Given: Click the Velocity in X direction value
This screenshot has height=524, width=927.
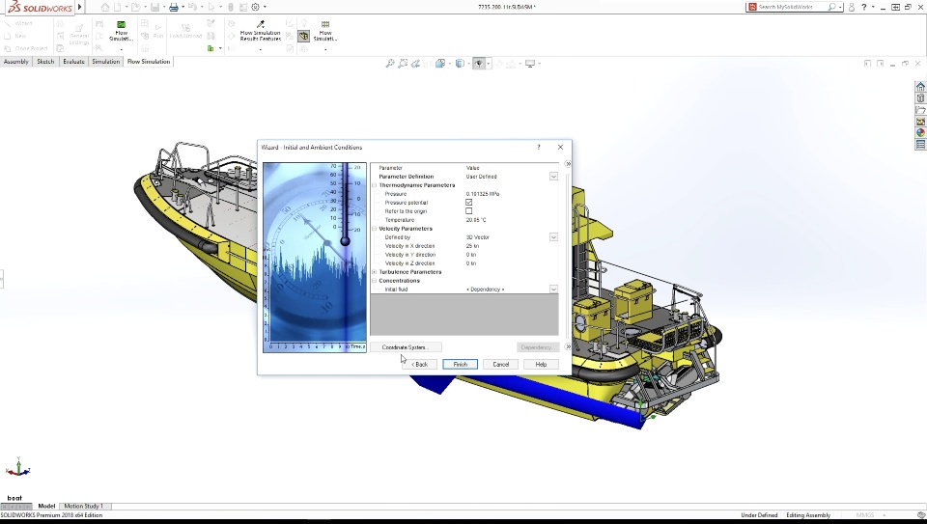Looking at the screenshot, I should (472, 246).
